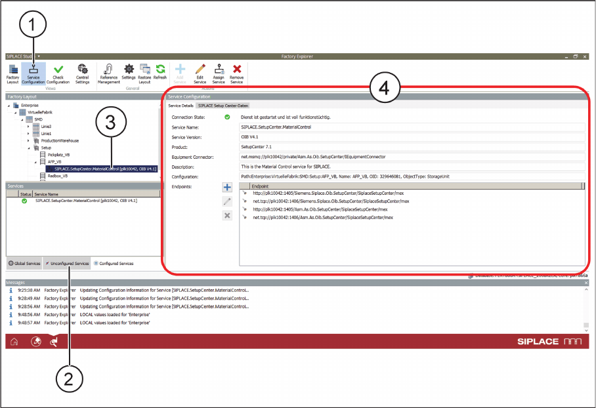Select net.tcp endpoint Siemens.Siplace.Oib port 1406
The height and width of the screenshot is (408, 596).
331,201
